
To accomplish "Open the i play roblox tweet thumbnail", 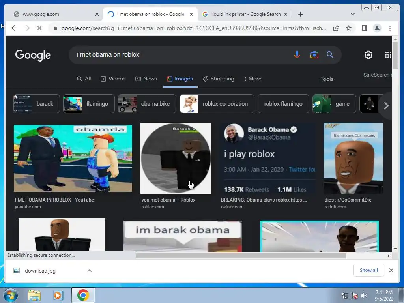I will pos(268,158).
